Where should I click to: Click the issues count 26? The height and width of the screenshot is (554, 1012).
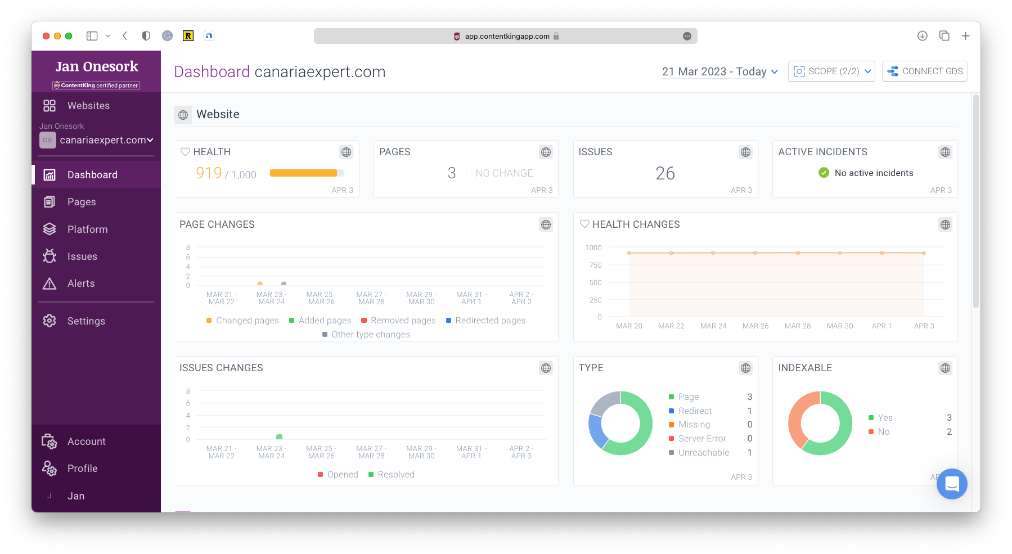tap(665, 173)
